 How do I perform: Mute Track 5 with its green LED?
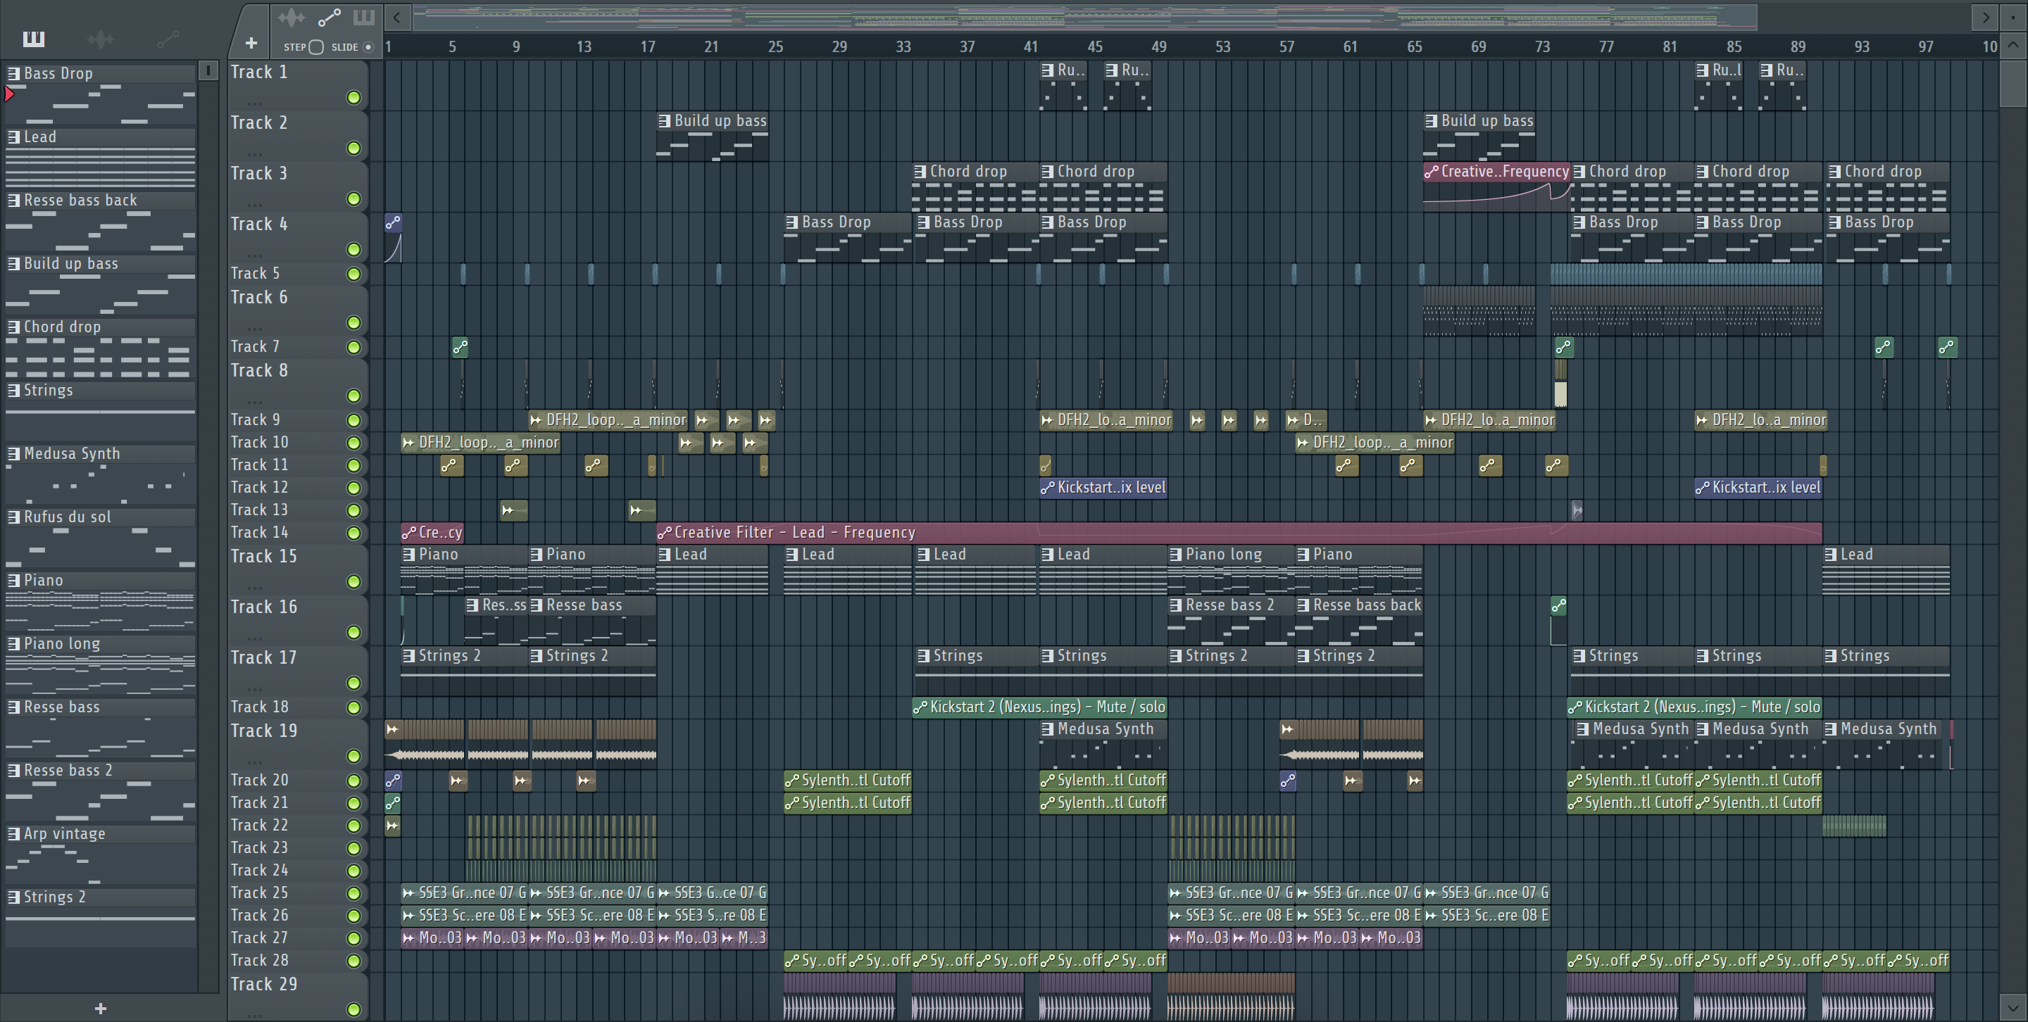(x=353, y=274)
